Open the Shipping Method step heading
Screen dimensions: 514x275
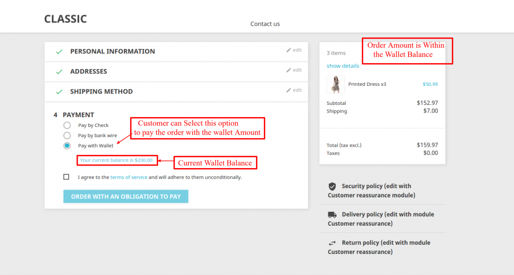point(101,91)
